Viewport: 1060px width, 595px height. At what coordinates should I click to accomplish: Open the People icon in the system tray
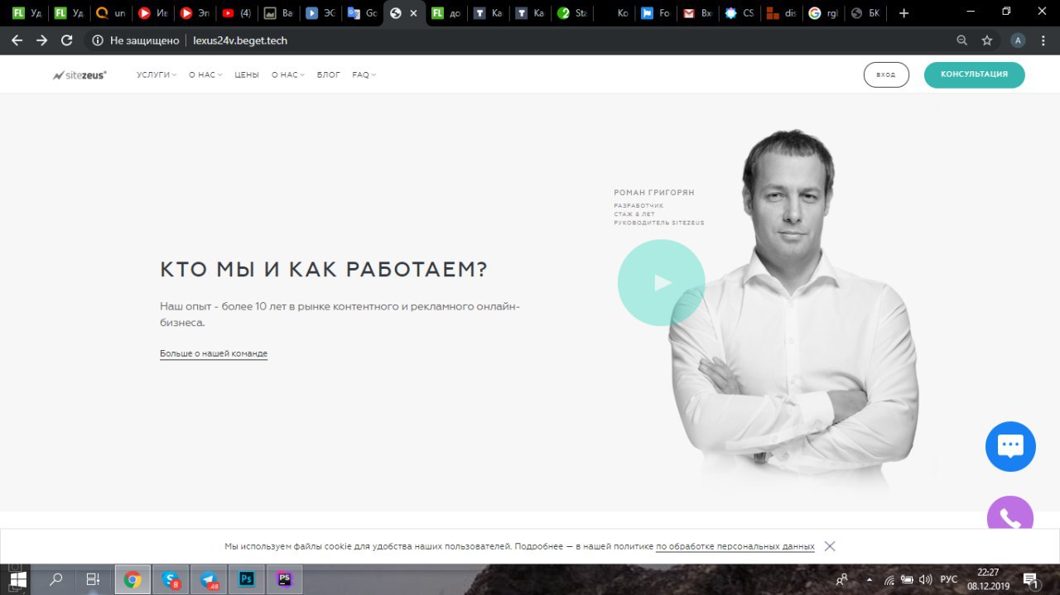click(x=842, y=579)
